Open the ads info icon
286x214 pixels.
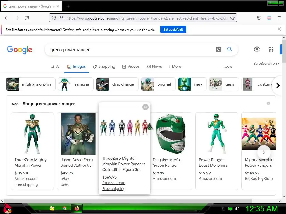[x=268, y=103]
